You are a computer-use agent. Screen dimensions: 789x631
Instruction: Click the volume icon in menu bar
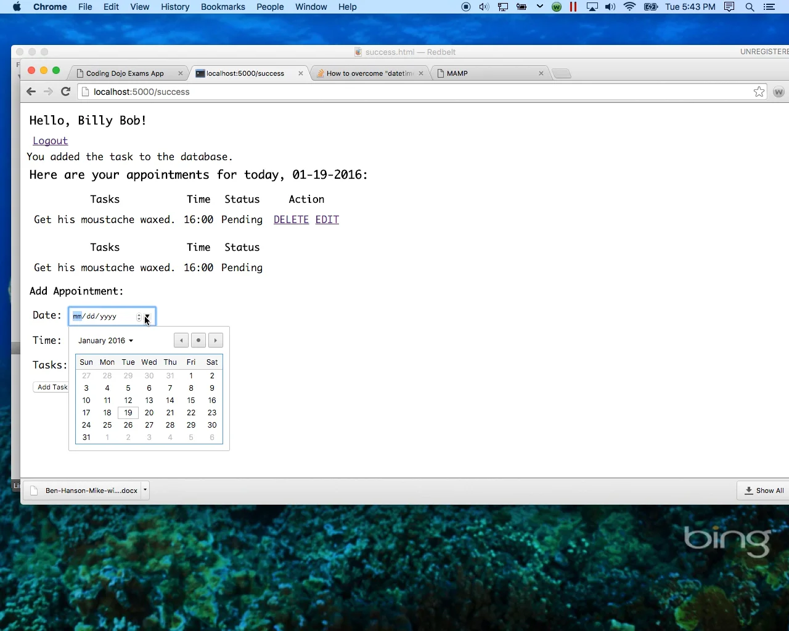(610, 7)
